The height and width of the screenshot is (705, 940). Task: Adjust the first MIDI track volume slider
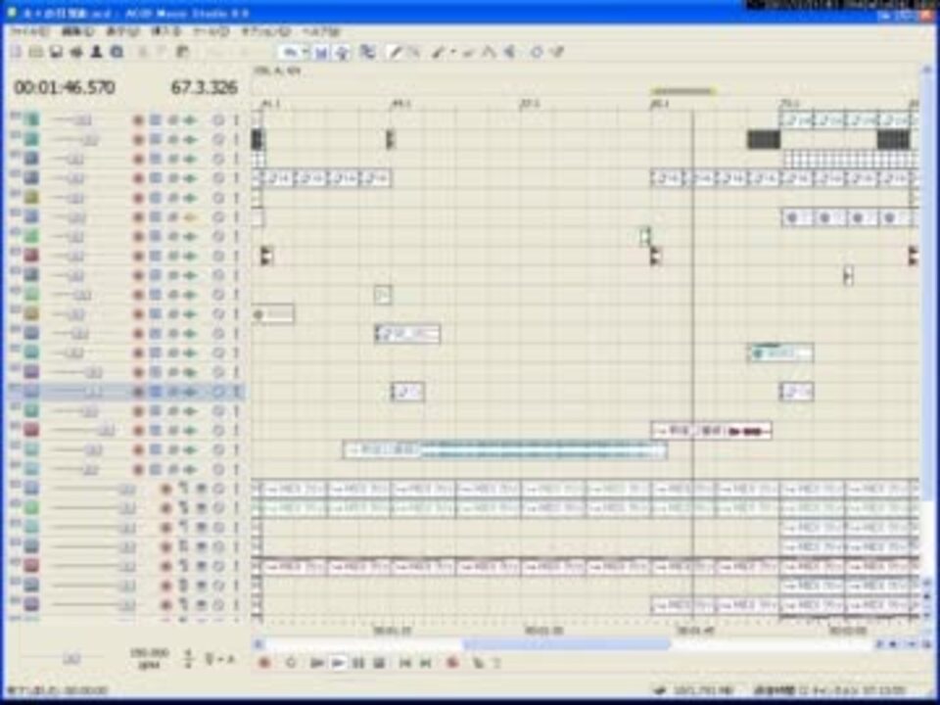127,490
